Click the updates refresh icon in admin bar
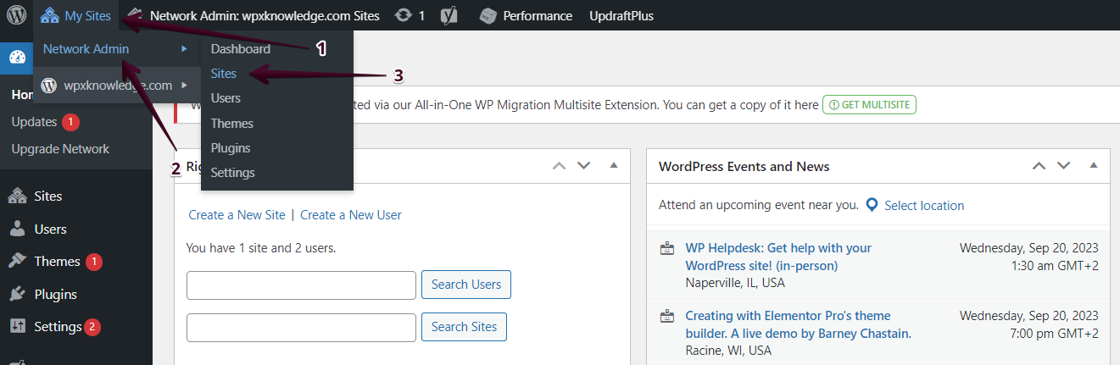Screen dimensions: 1120x365 click(x=404, y=15)
